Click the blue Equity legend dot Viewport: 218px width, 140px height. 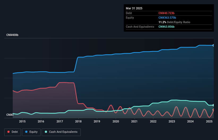point(26,132)
